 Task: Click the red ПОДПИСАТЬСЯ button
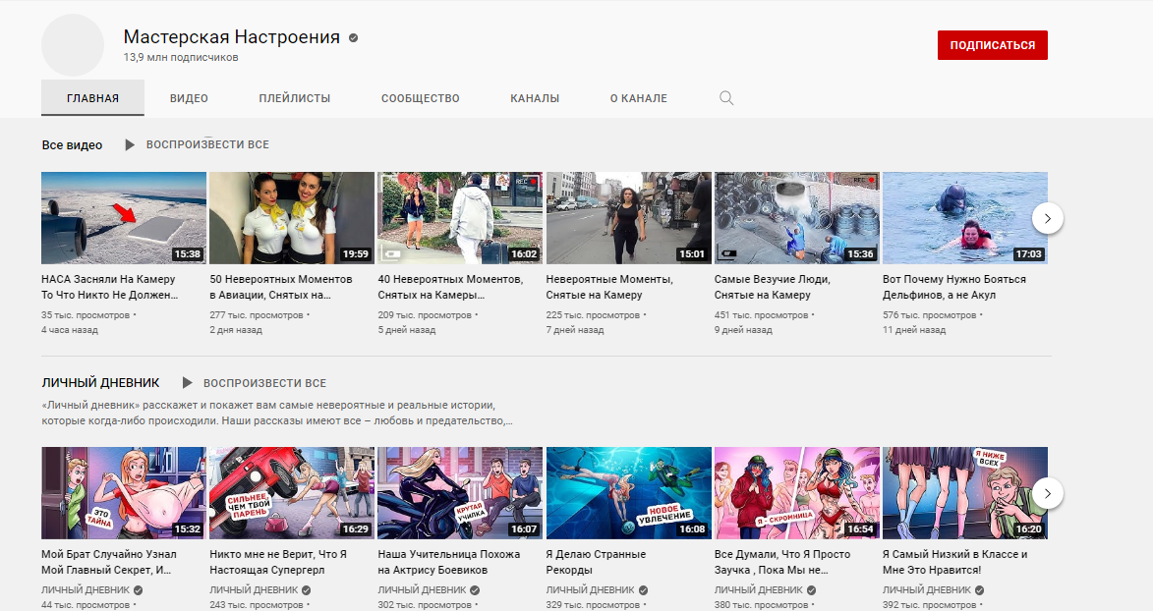[992, 45]
